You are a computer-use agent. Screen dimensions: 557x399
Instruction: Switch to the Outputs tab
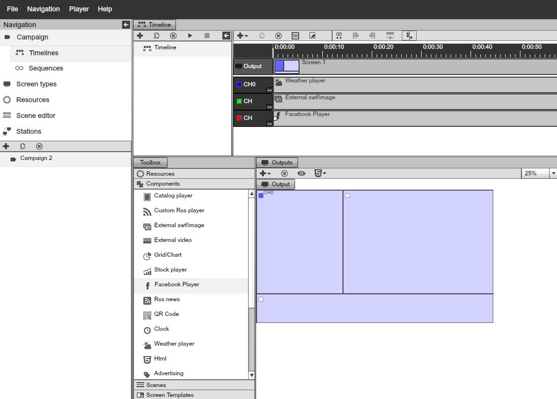[277, 162]
